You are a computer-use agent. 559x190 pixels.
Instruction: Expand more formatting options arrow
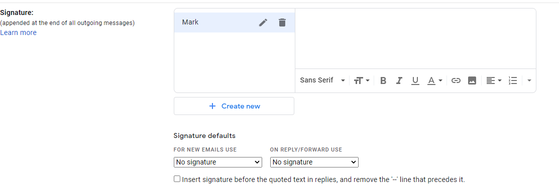pyautogui.click(x=529, y=80)
